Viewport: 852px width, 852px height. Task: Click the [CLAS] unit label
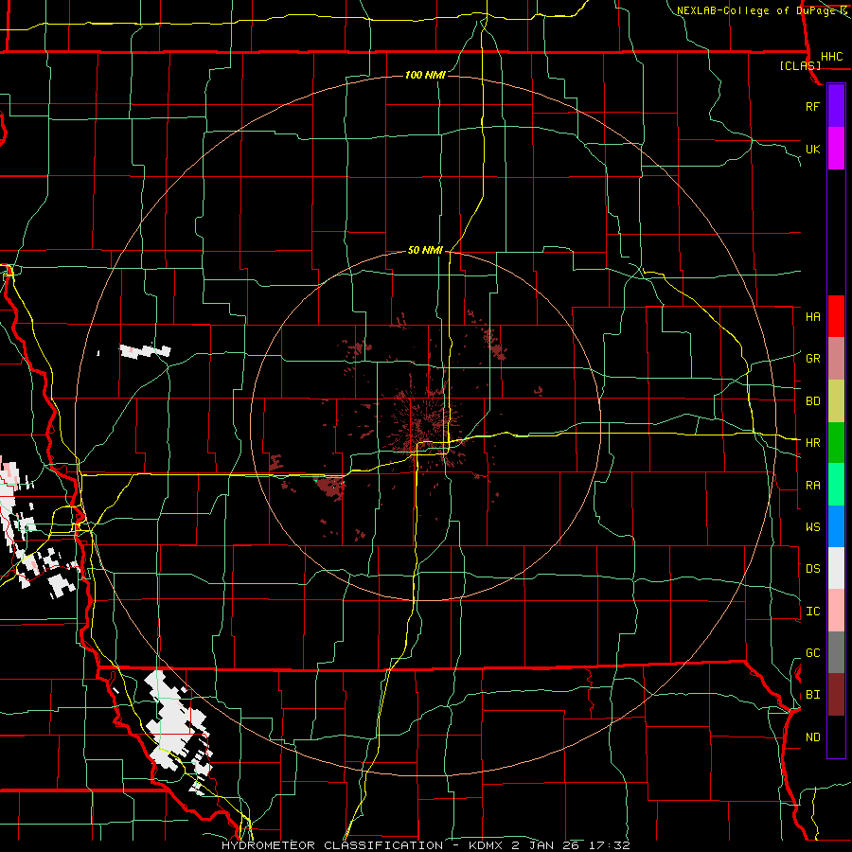tap(800, 65)
